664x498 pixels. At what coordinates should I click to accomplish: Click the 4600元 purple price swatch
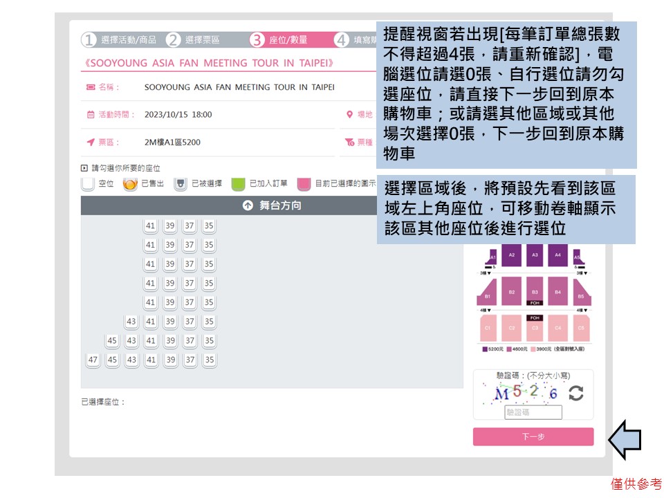(510, 349)
